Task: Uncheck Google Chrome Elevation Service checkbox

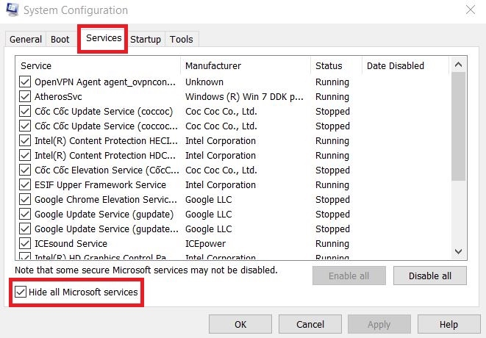Action: pyautogui.click(x=25, y=200)
